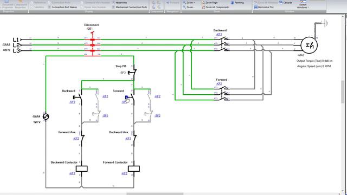The image size is (347, 195).
Task: Follow -KF2 link beside Forward Aux contact
Action: click(76, 139)
